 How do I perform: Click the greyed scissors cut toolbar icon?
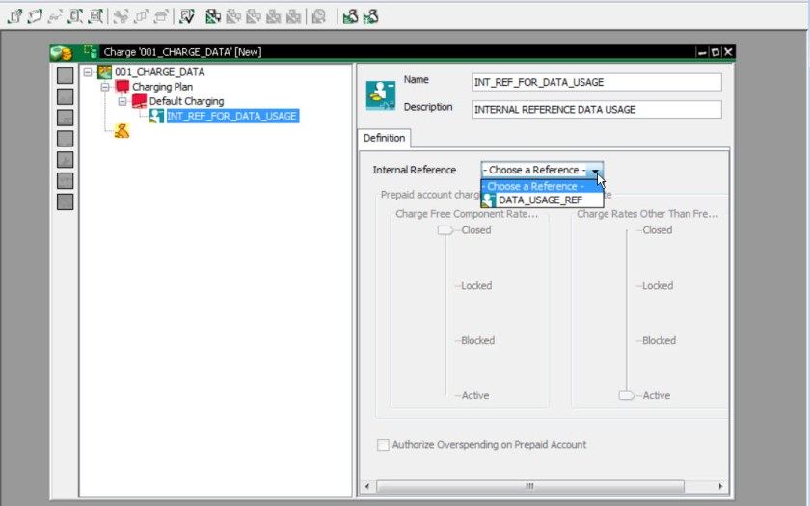point(121,16)
